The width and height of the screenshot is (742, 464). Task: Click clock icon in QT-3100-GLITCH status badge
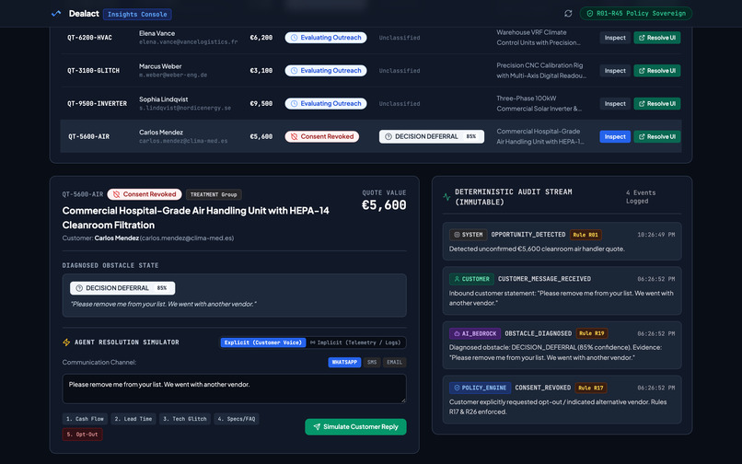[x=294, y=71]
